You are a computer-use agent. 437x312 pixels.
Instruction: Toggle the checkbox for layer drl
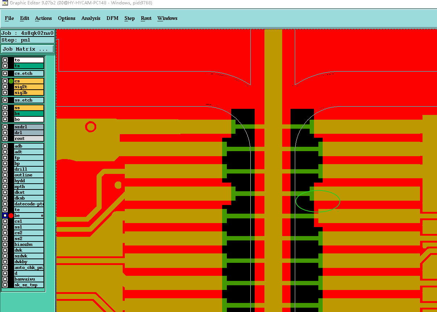click(5, 133)
